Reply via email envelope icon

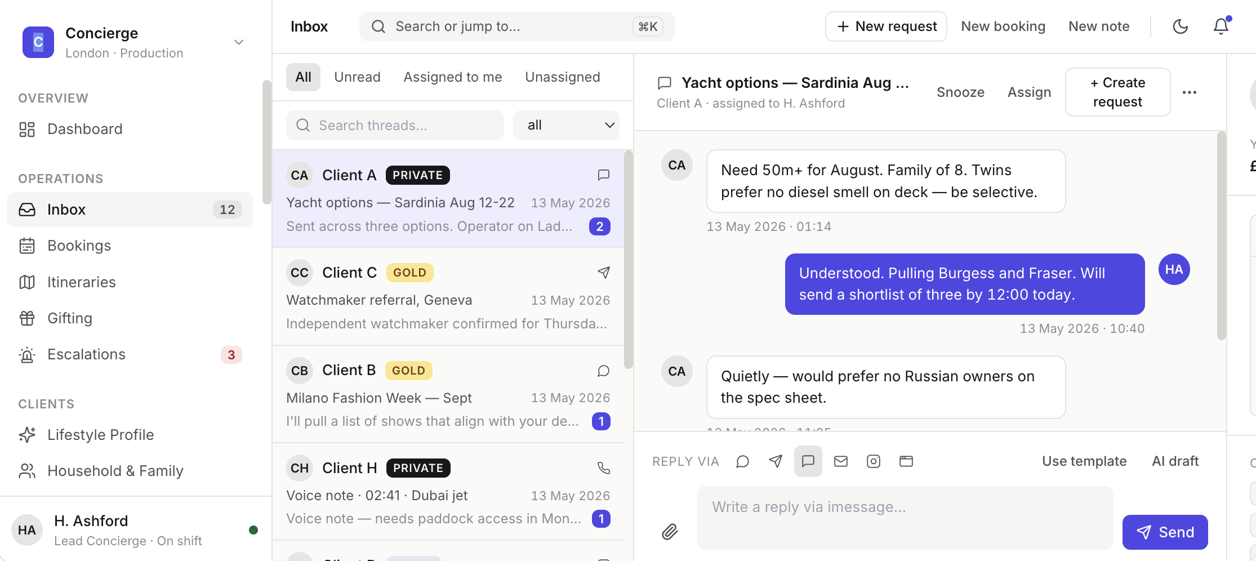[841, 462]
